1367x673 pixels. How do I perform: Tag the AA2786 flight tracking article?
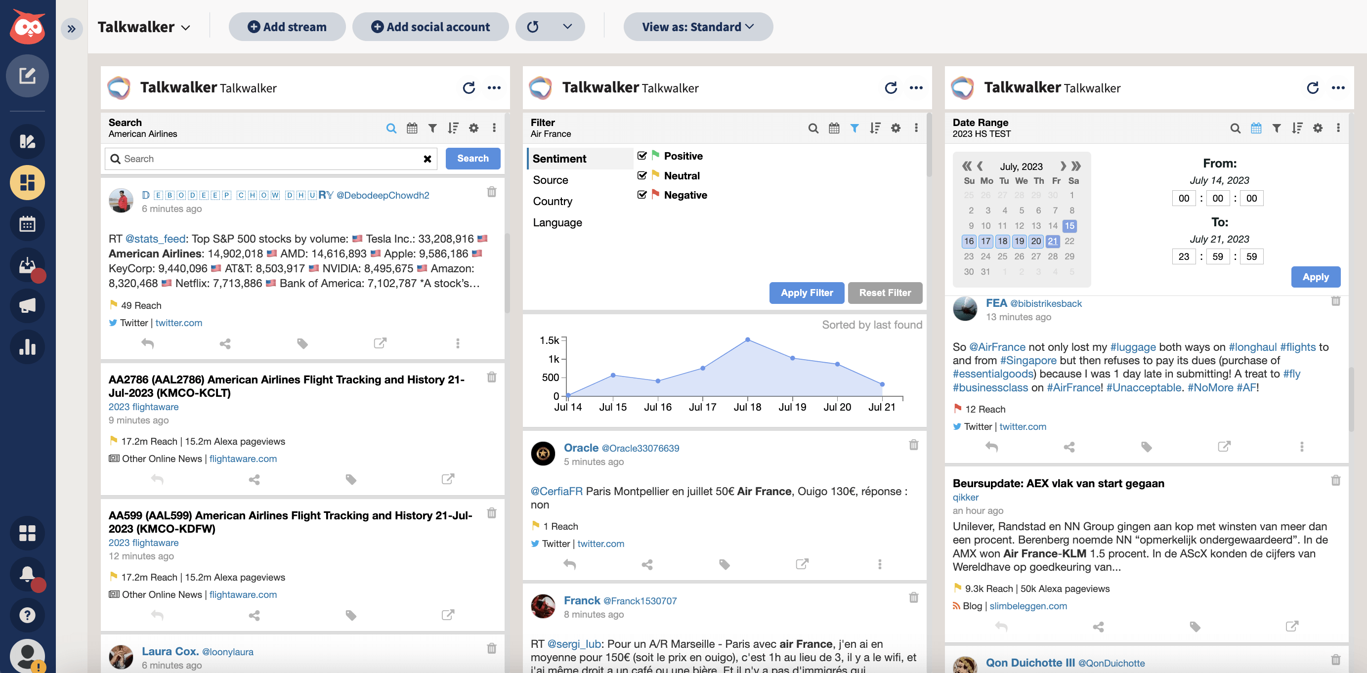[x=351, y=479]
